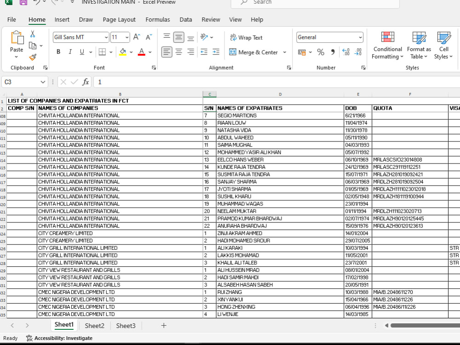Expand the Paste options arrow

pos(17,57)
